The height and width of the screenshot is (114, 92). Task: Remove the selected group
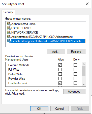point(76,52)
